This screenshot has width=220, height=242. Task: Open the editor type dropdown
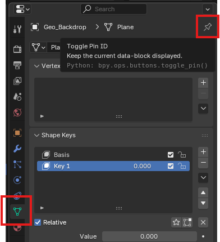(22, 9)
